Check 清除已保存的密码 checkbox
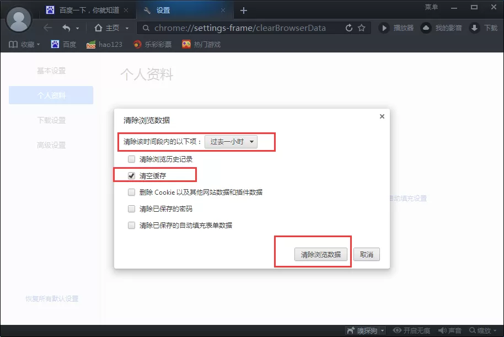The image size is (504, 337). (131, 209)
